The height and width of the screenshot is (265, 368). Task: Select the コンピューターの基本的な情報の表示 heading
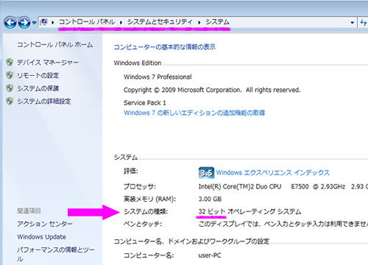click(x=165, y=47)
